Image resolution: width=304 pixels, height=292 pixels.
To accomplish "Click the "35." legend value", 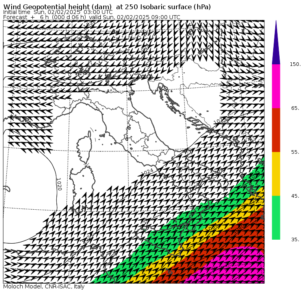I will [x=295, y=240].
